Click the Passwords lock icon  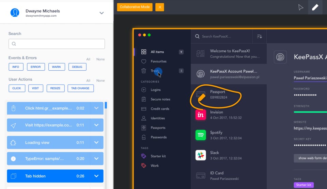144,137
